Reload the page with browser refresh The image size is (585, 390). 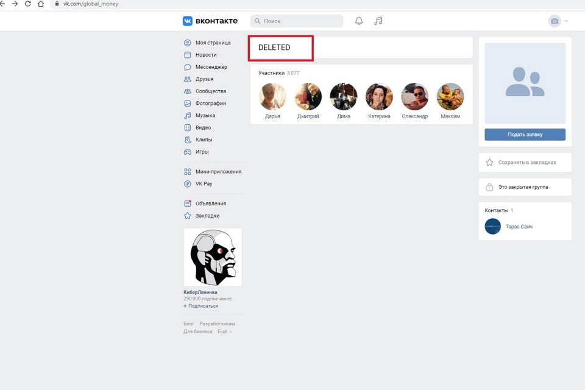(27, 4)
